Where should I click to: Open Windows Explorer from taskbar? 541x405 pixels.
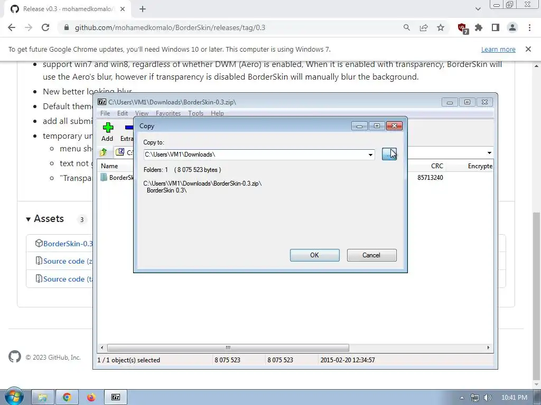point(43,398)
